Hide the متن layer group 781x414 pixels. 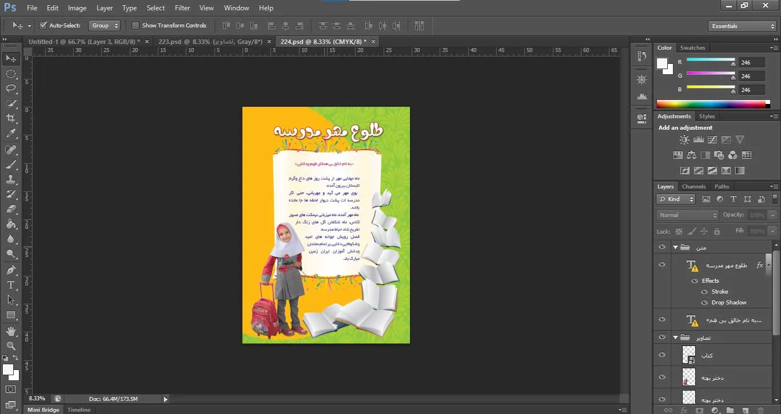[x=662, y=247]
